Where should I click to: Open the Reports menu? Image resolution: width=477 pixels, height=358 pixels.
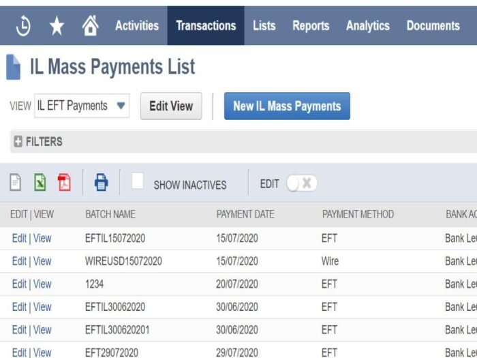click(311, 26)
